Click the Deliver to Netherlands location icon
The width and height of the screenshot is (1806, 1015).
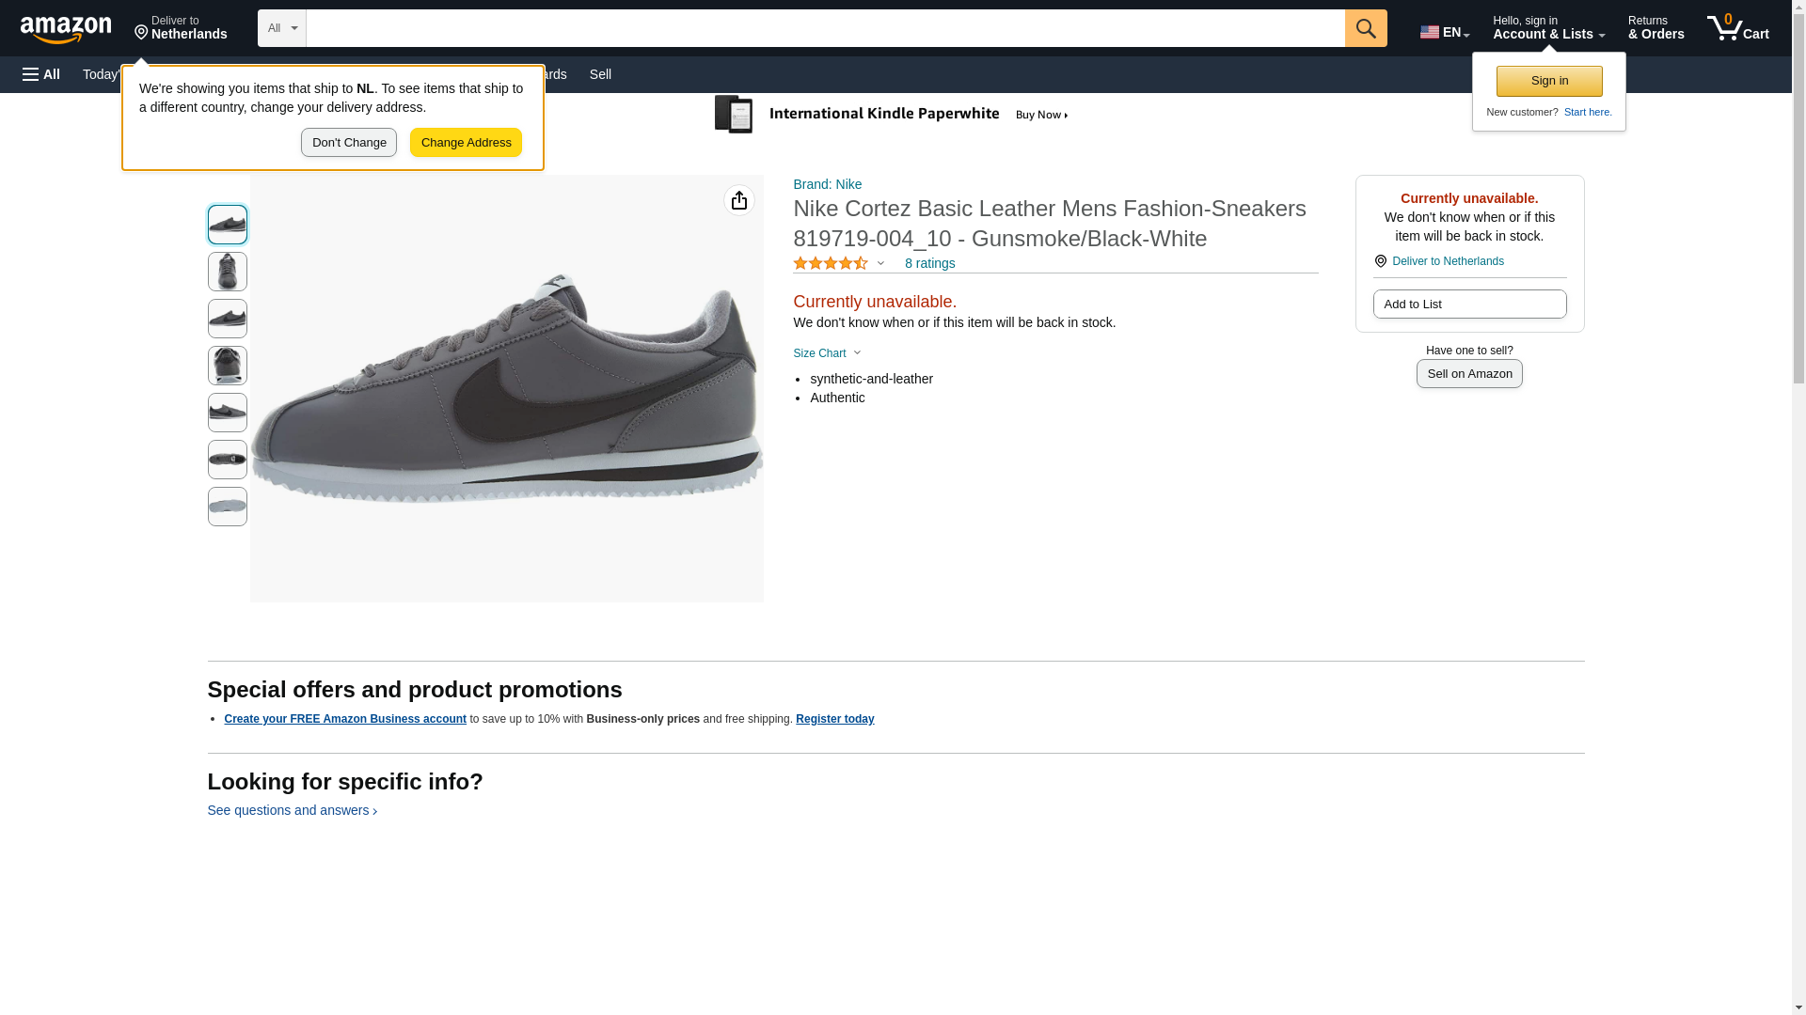click(1380, 261)
